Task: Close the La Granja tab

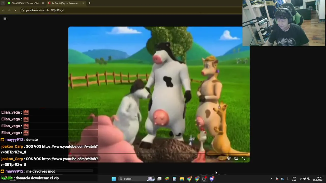Action: tap(83, 3)
